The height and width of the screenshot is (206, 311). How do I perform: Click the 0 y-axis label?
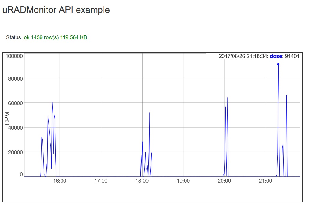pyautogui.click(x=21, y=175)
